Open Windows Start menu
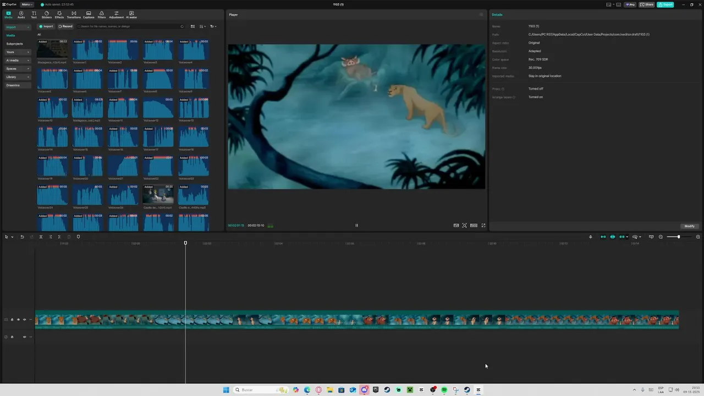 click(x=226, y=390)
